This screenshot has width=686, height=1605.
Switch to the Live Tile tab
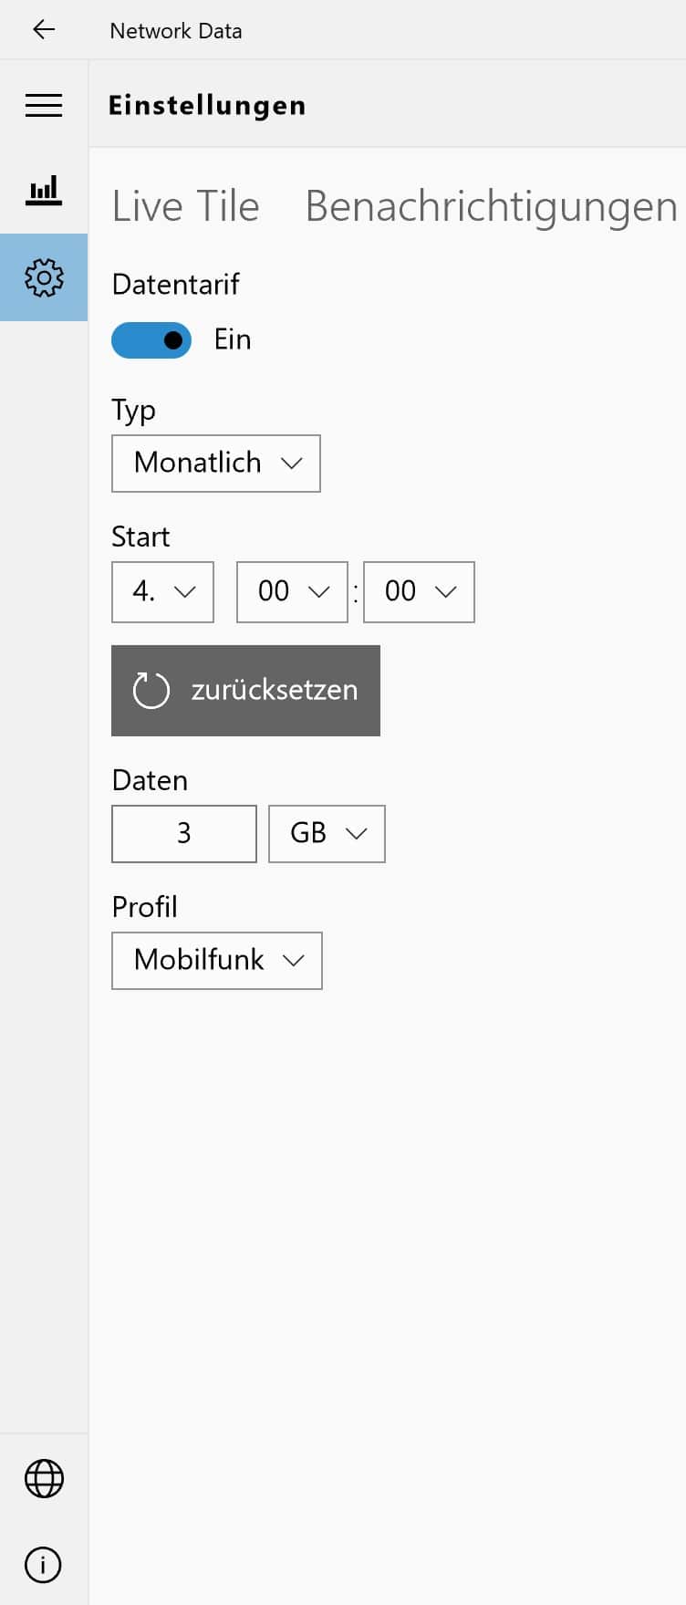point(186,206)
